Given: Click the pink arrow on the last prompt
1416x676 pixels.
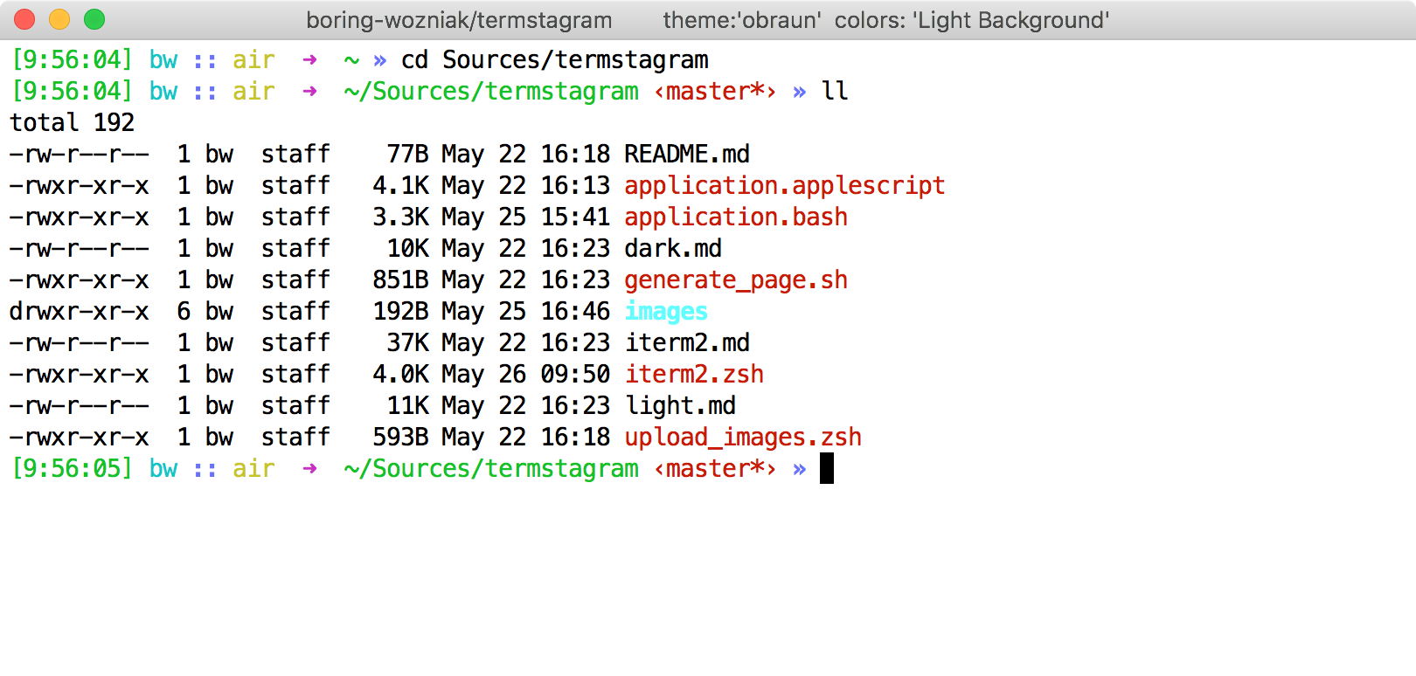Looking at the screenshot, I should pos(309,469).
